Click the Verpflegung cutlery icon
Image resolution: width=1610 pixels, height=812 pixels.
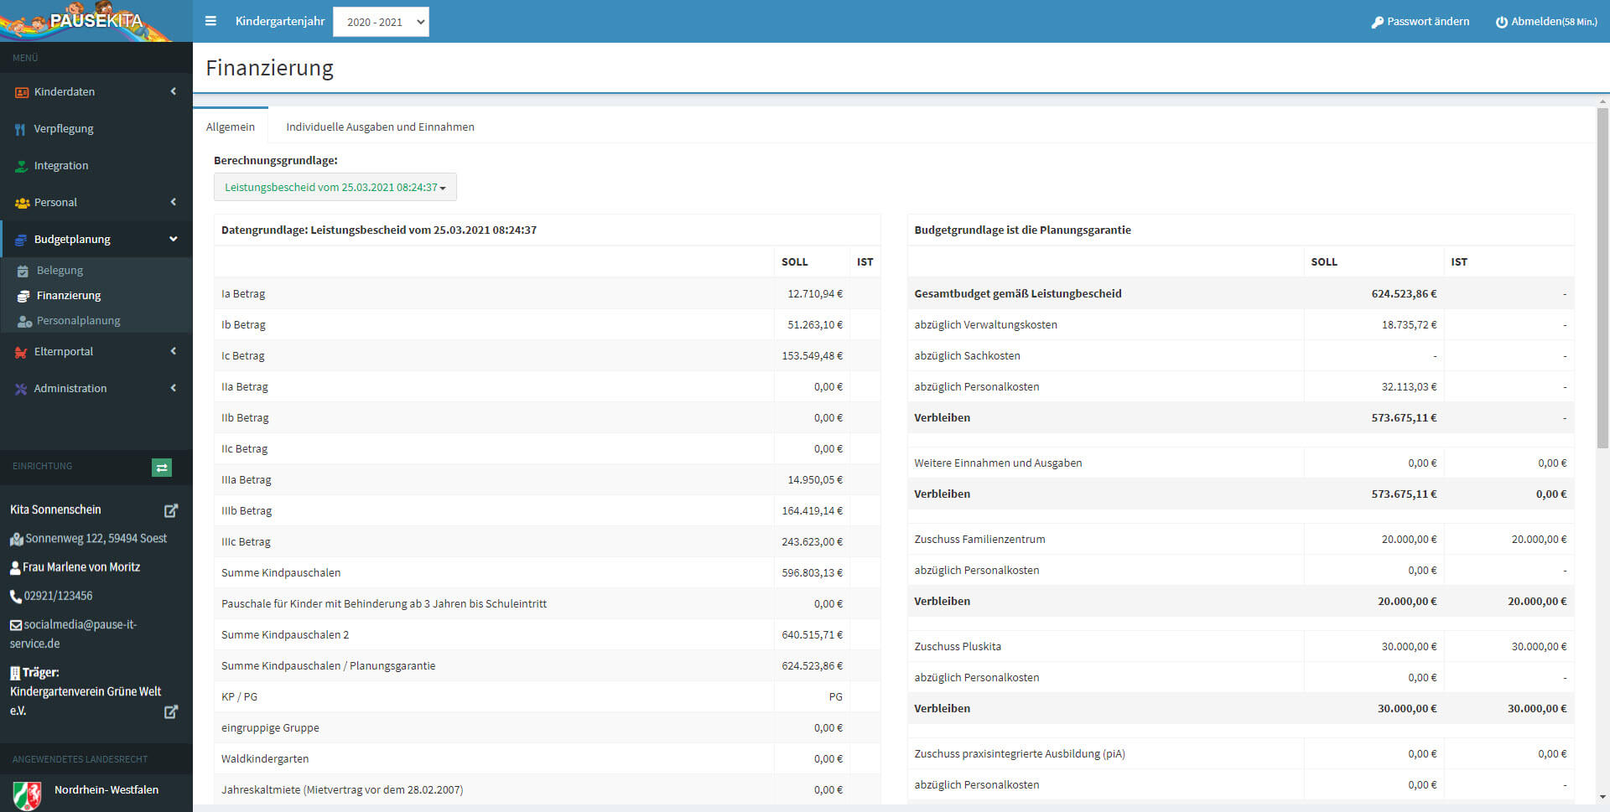click(x=20, y=129)
